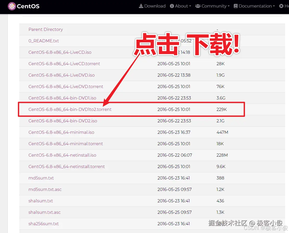
Task: Click the 1.2K size of md5sum.txt.asc
Action: coord(220,189)
